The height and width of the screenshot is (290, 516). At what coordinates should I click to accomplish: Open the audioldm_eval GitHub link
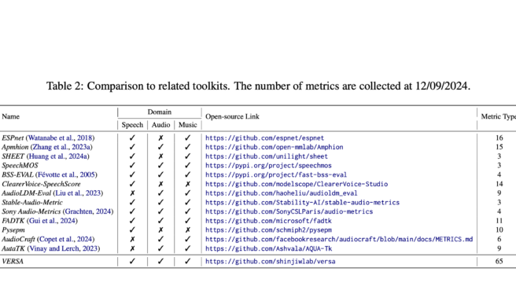[x=282, y=193]
